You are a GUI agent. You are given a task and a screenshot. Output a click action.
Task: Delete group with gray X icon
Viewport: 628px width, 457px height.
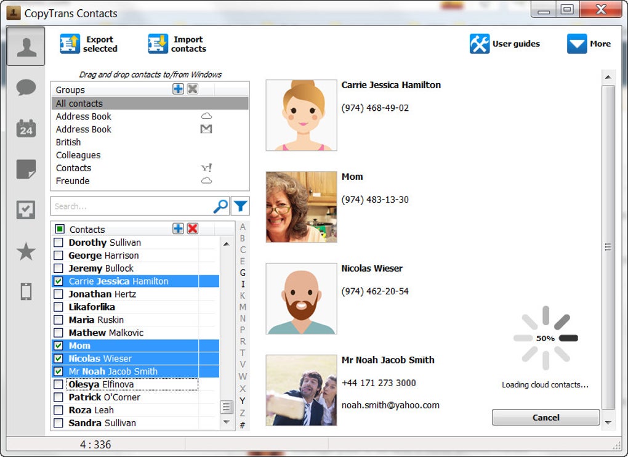(193, 89)
